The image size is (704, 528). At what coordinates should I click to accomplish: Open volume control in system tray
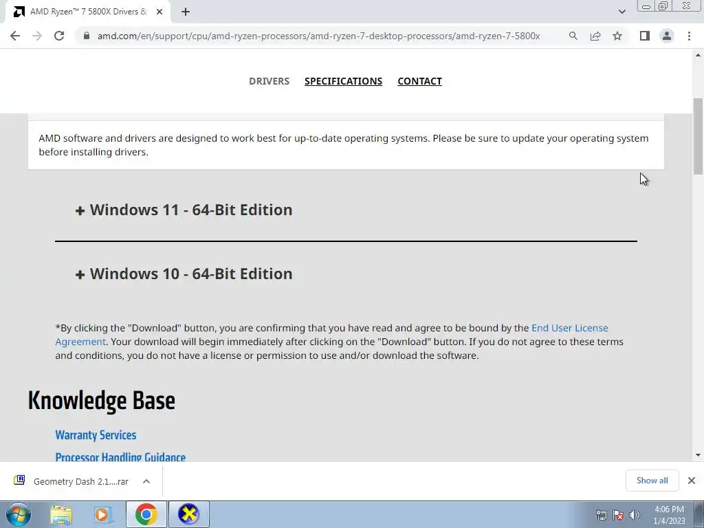(x=635, y=514)
